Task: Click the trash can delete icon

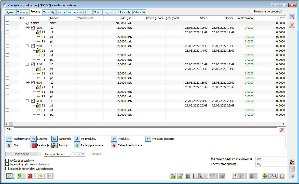Action: 282,176
